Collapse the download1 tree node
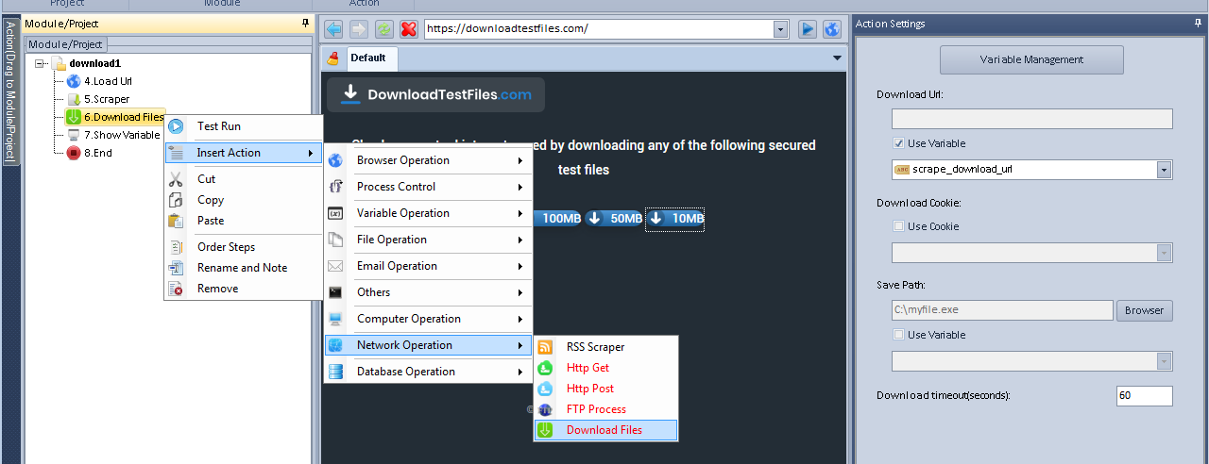 coord(41,64)
